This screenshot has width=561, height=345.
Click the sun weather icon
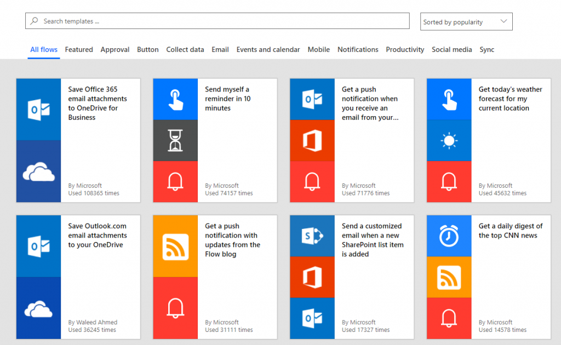tap(449, 140)
